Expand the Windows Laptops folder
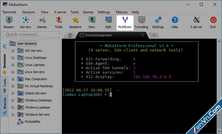This screenshot has height=134, width=222. pyautogui.click(x=13, y=107)
